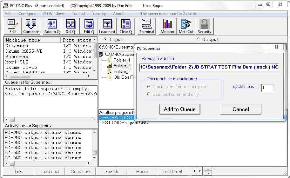Open the Security menu
The width and height of the screenshot is (290, 178).
(99, 14)
